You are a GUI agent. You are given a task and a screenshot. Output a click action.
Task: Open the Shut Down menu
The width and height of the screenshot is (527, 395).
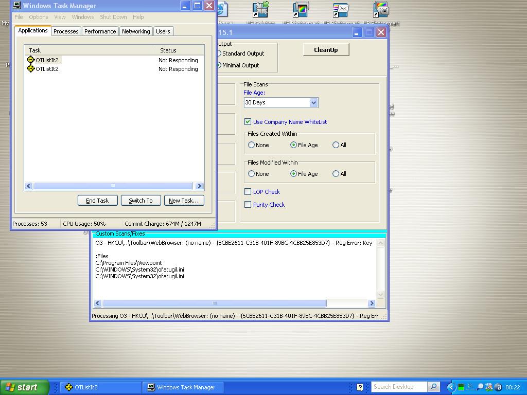pyautogui.click(x=113, y=17)
